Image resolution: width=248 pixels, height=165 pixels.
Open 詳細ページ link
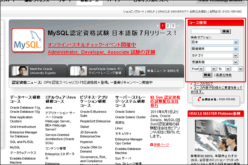click(x=161, y=144)
